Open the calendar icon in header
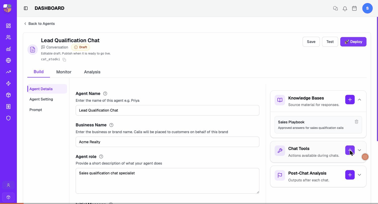This screenshot has width=378, height=204. tap(354, 8)
